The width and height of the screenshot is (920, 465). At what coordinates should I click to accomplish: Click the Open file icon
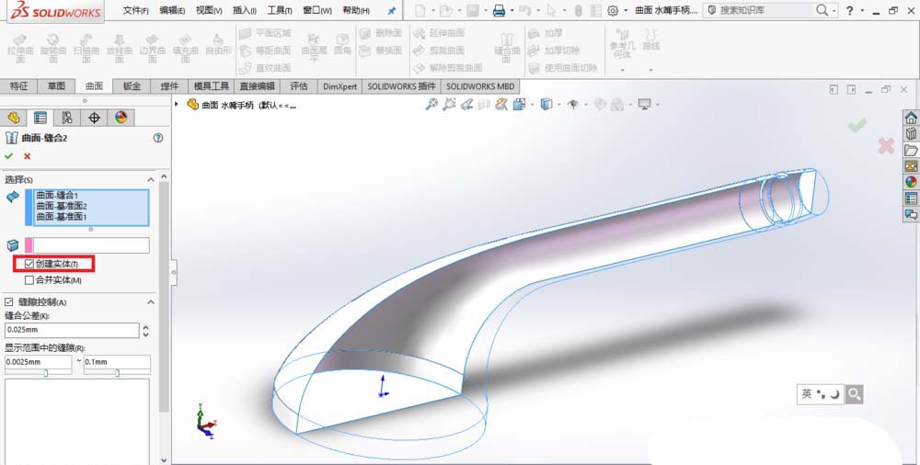point(446,10)
